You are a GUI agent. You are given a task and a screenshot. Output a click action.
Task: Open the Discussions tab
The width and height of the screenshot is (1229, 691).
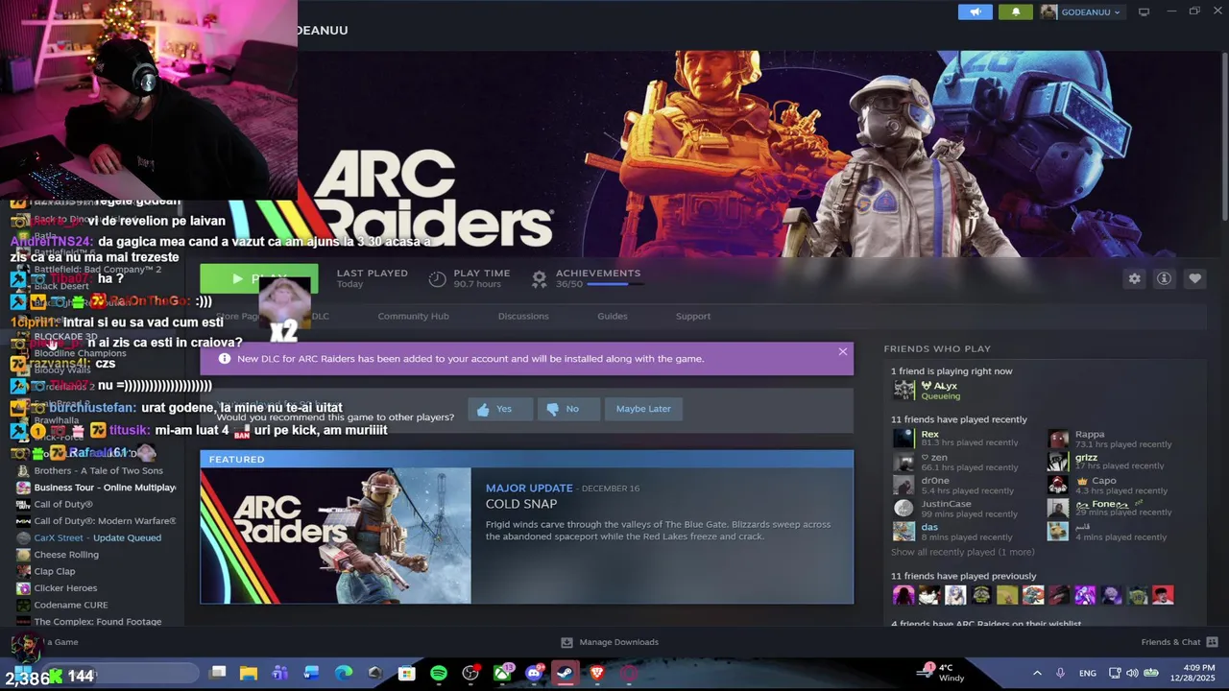pyautogui.click(x=523, y=316)
